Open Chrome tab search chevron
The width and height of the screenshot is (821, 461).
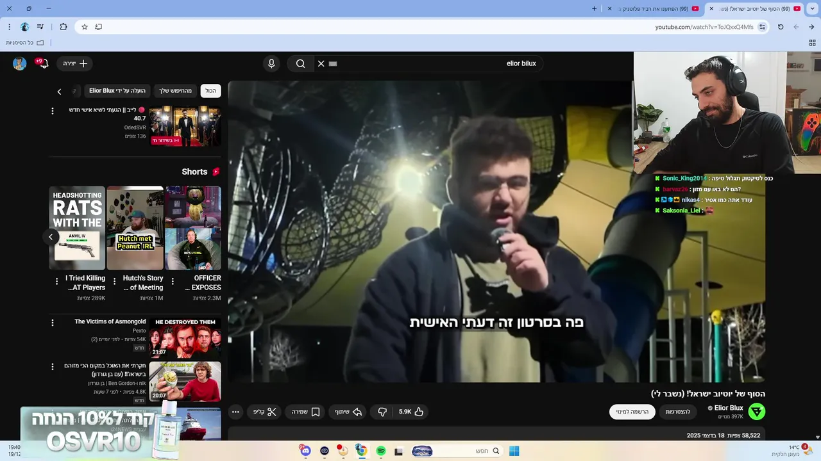tap(812, 9)
